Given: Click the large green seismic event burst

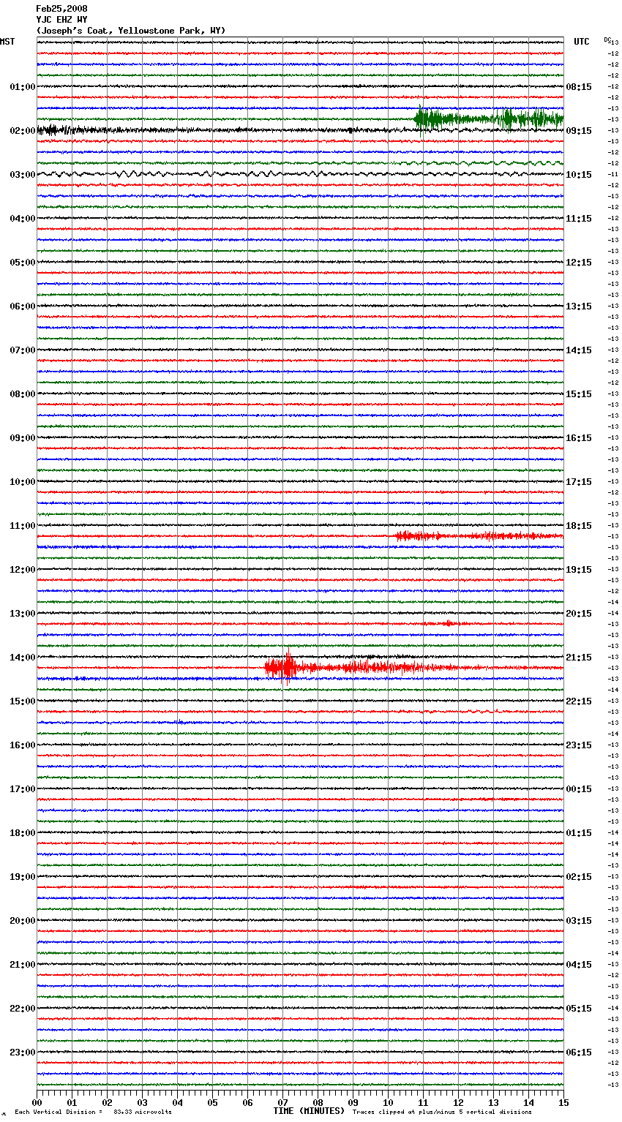Looking at the screenshot, I should coord(489,118).
